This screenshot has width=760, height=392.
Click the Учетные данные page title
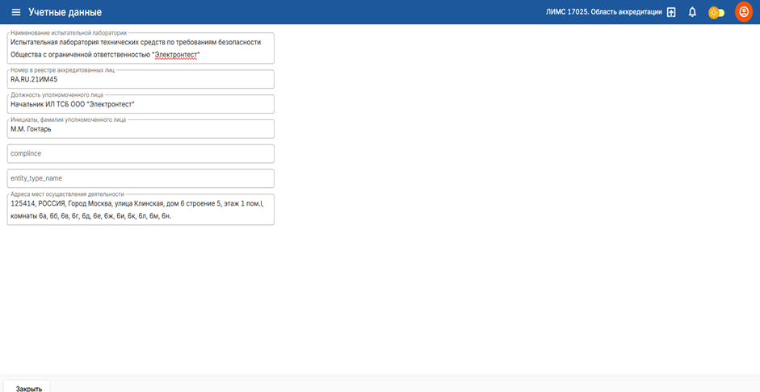pos(65,12)
